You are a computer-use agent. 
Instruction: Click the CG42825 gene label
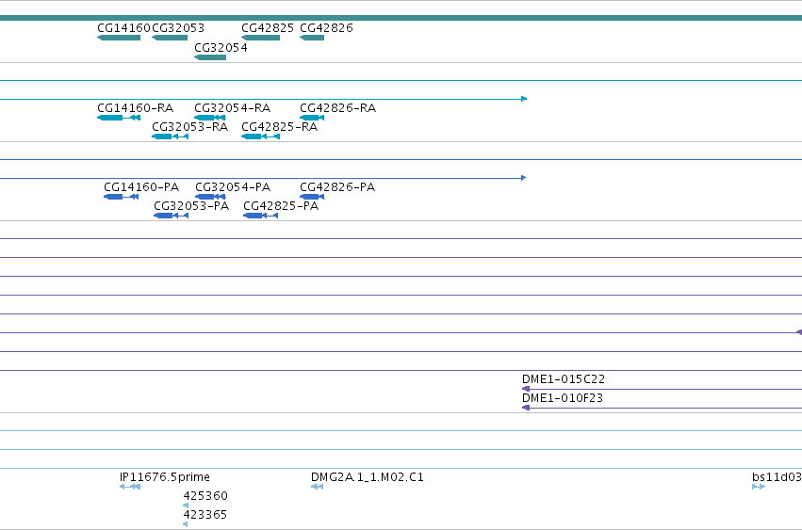point(268,27)
